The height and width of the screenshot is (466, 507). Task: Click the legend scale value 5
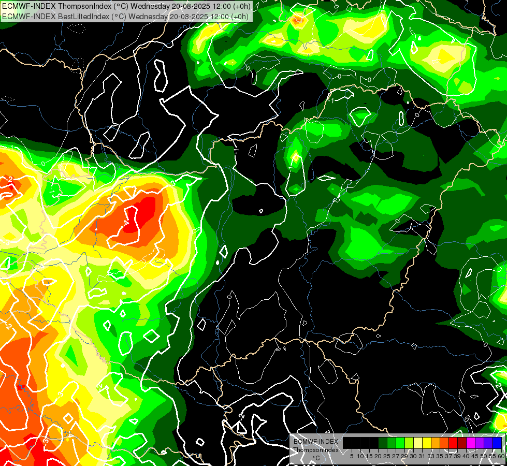pos(352,456)
